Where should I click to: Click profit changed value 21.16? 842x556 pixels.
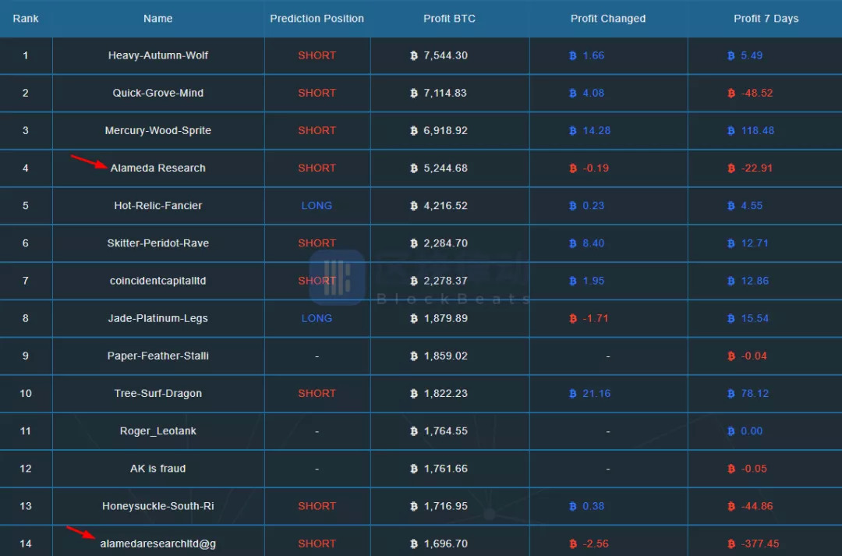point(596,394)
